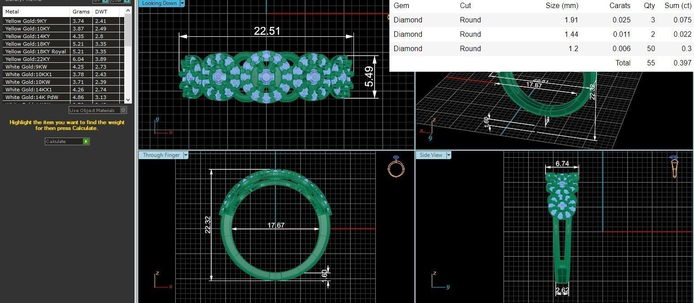Click the 22.51 dimension in Looking Down view
The image size is (694, 303).
click(267, 31)
